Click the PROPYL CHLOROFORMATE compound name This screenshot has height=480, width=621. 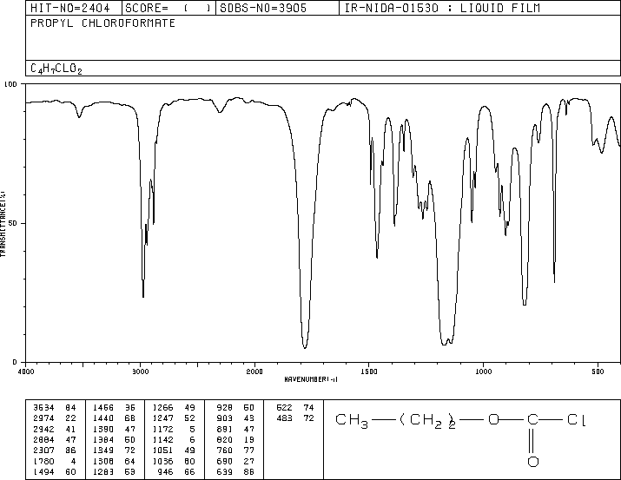[102, 23]
